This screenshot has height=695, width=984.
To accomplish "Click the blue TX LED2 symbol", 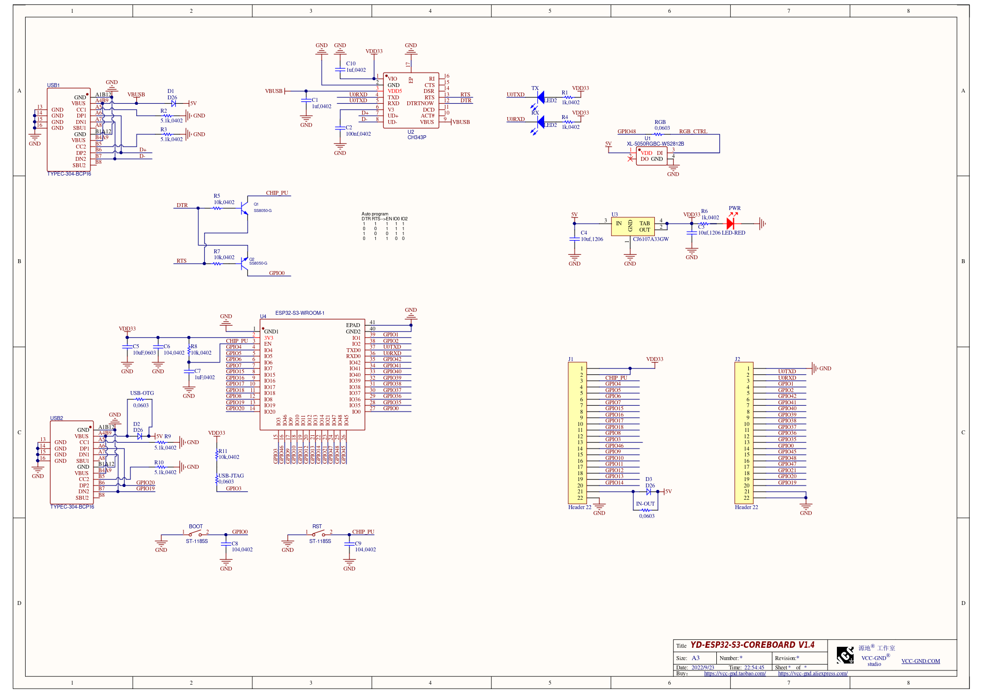I will pos(541,97).
